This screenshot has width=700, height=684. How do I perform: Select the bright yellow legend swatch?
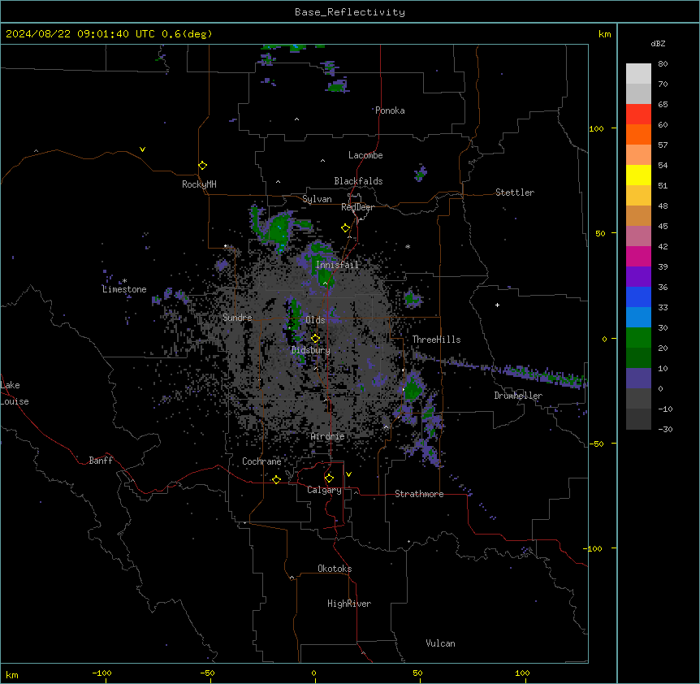[638, 175]
